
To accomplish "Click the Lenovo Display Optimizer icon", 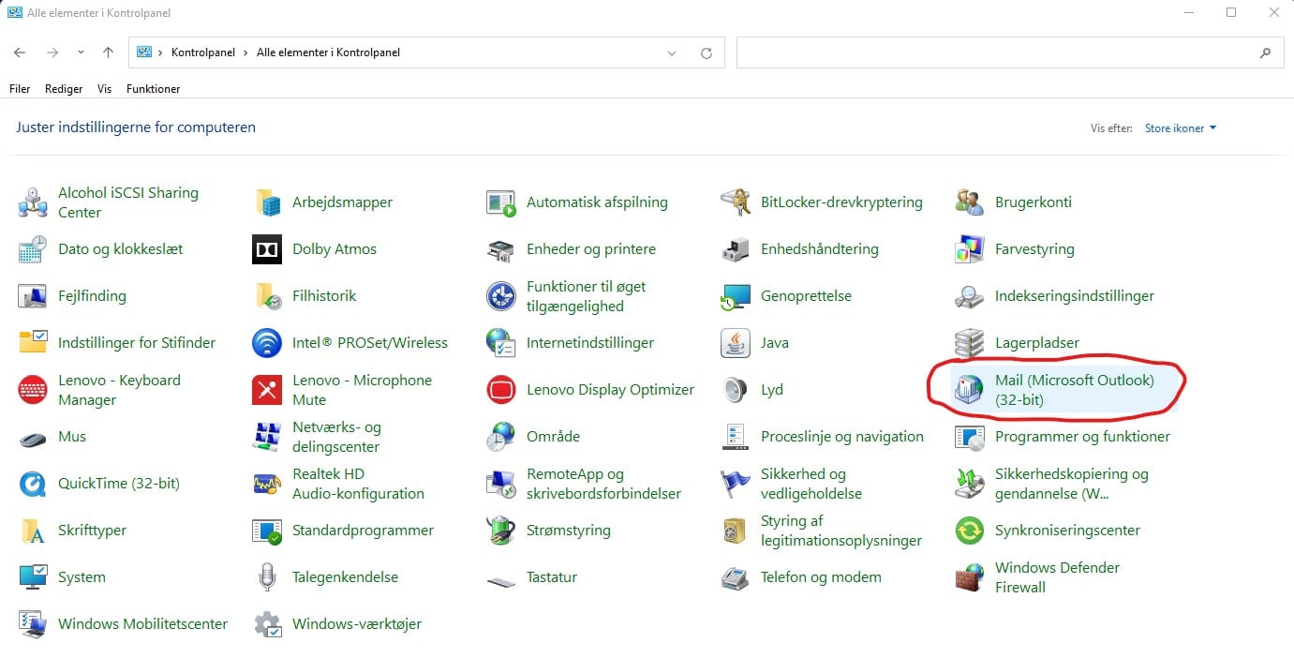I will coord(501,390).
